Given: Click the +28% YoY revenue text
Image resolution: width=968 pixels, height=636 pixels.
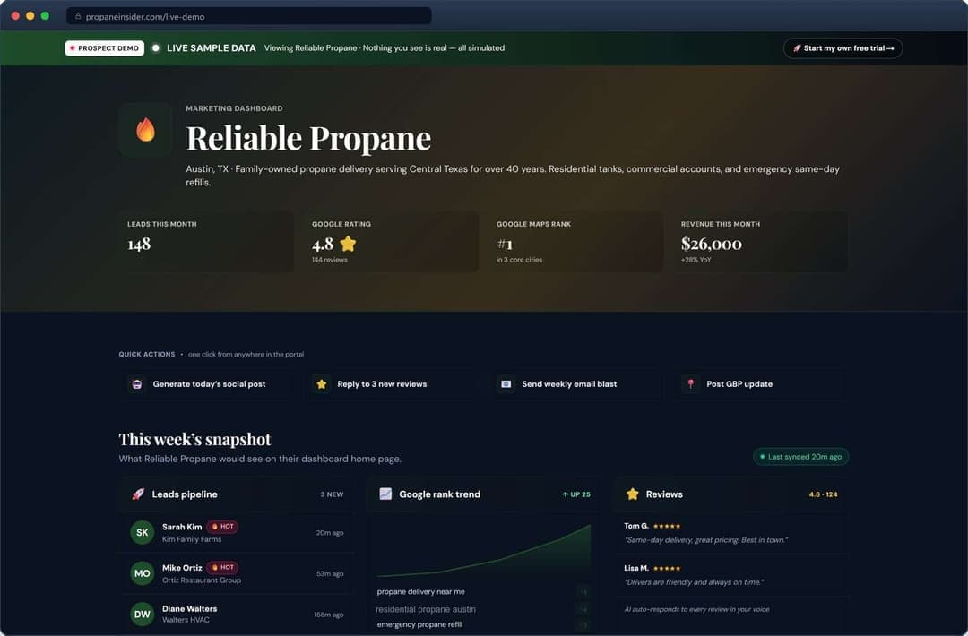Looking at the screenshot, I should pyautogui.click(x=696, y=260).
